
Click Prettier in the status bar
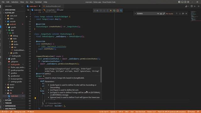tap(191, 112)
